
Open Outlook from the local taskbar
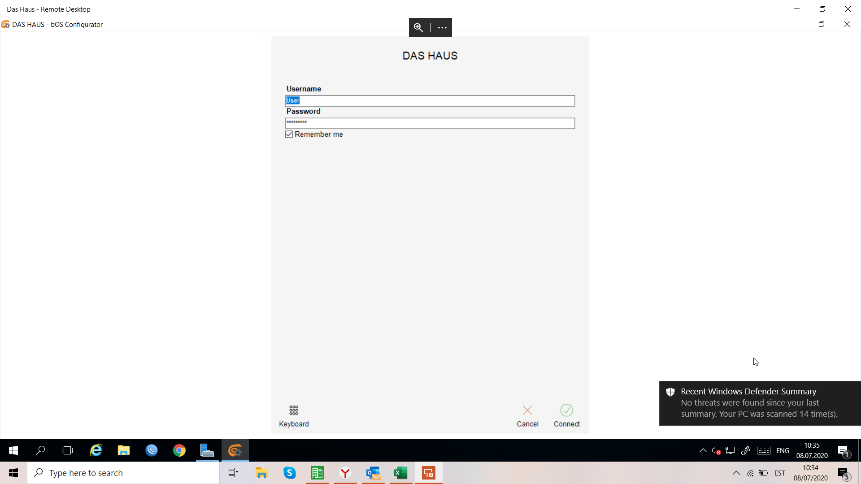point(373,473)
